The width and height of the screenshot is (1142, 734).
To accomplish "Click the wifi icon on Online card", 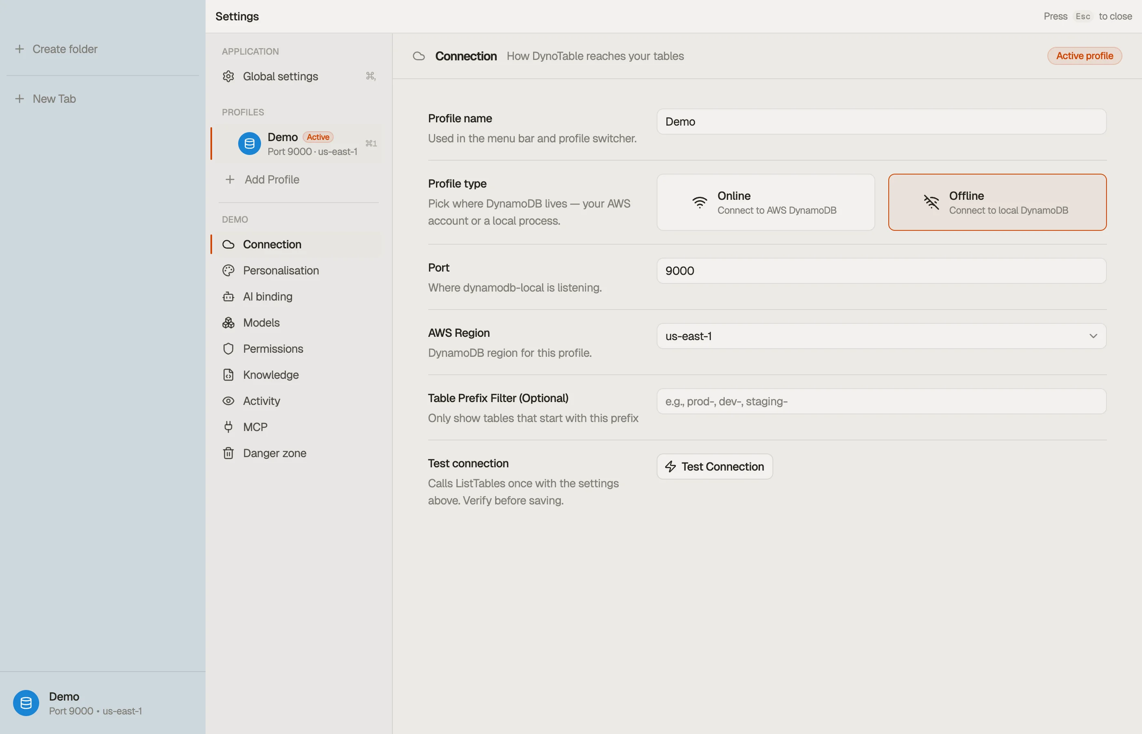I will coord(700,202).
